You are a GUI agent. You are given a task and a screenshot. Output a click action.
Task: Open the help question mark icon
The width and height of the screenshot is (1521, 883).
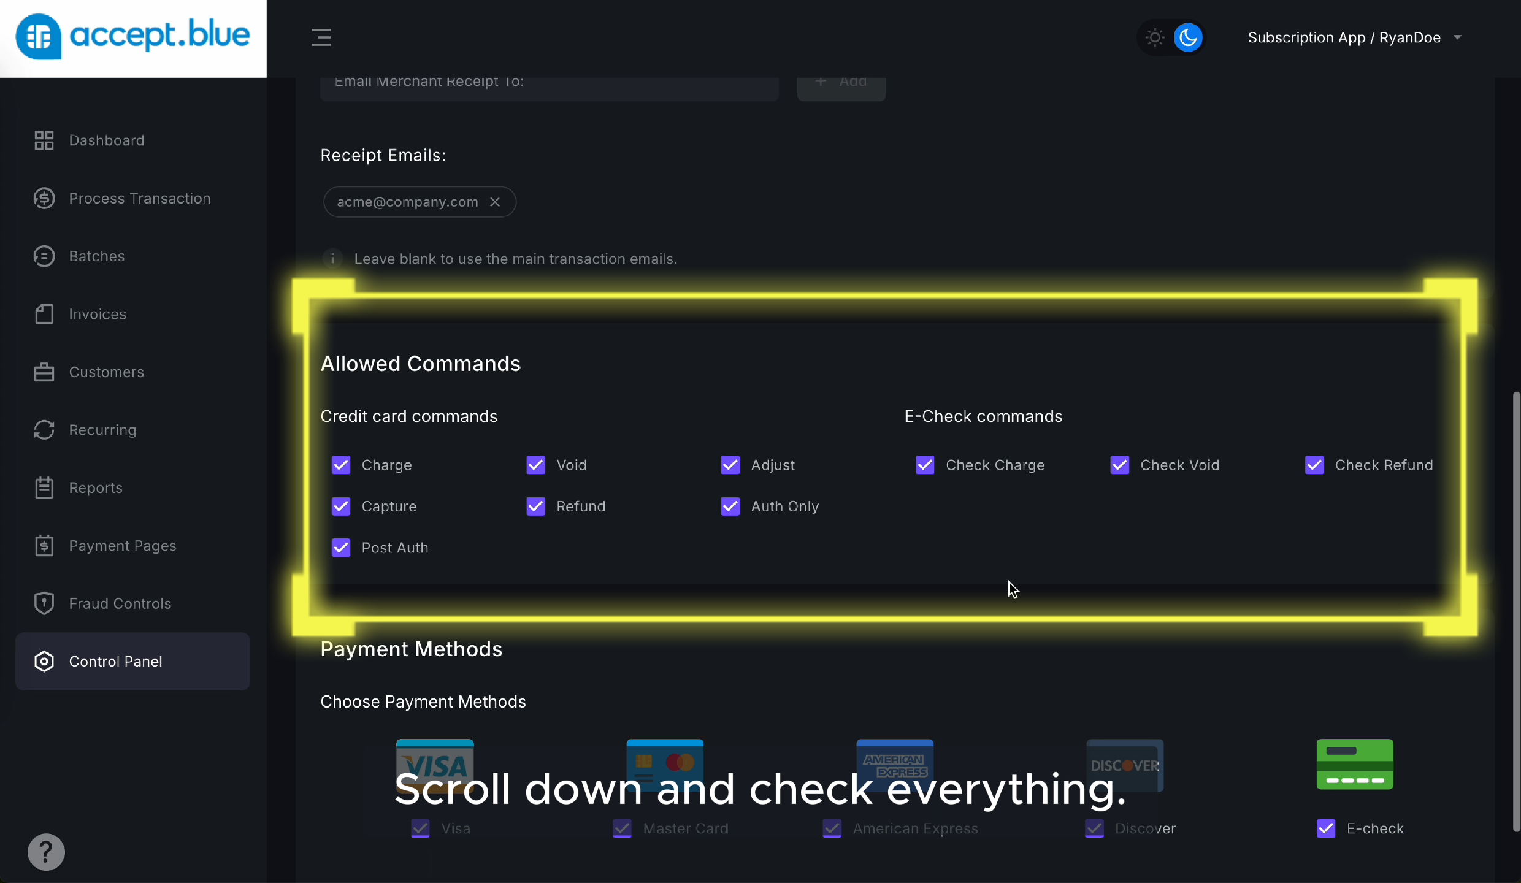click(x=46, y=852)
